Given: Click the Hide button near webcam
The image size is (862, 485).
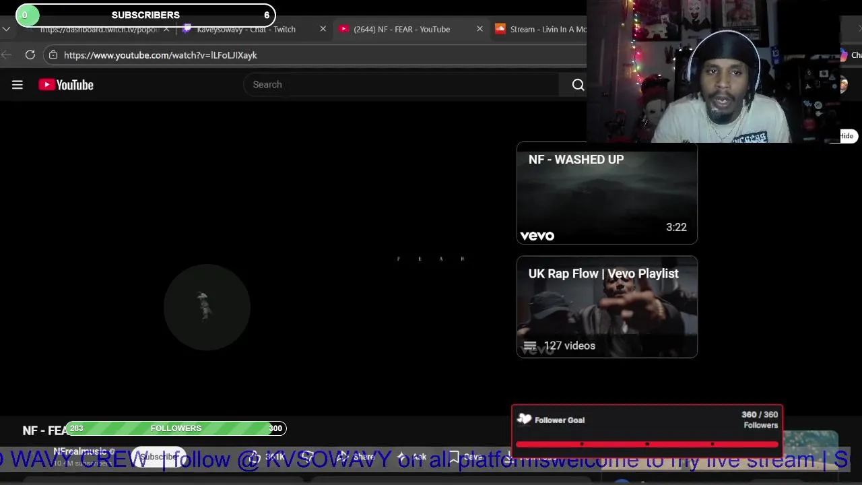Looking at the screenshot, I should tap(847, 136).
